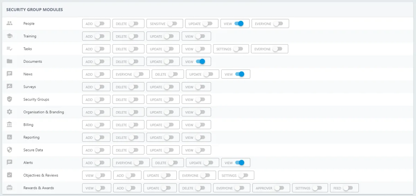
Task: Click the SECURITY GROUP MODULES heading
Action: tap(35, 10)
